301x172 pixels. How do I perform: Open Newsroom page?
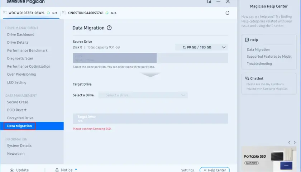pyautogui.click(x=16, y=154)
